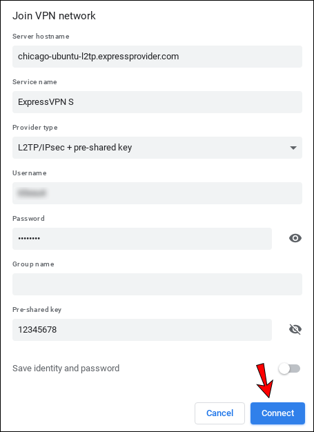Toggle Save identity and password switch
Viewport: 314px width, 432px height.
(x=289, y=369)
